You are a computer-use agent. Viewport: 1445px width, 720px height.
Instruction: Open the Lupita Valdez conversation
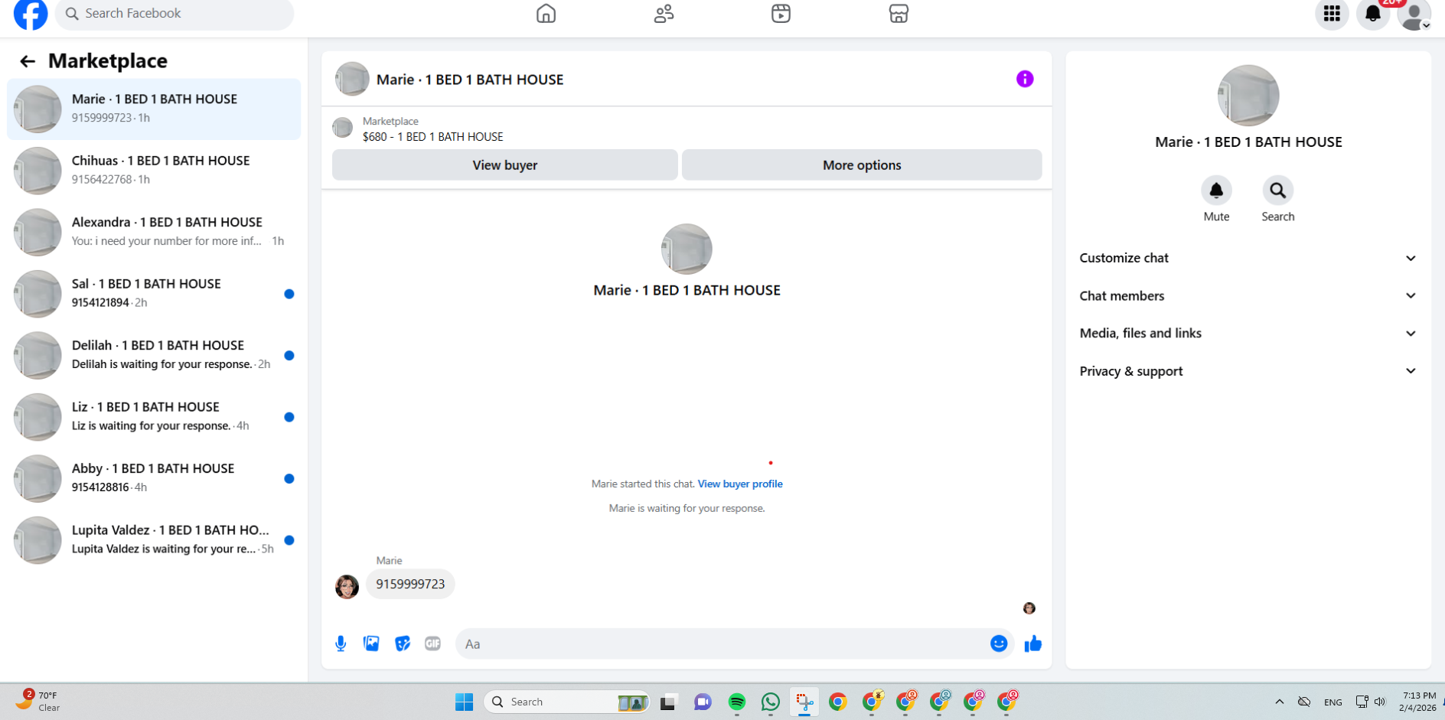[154, 539]
